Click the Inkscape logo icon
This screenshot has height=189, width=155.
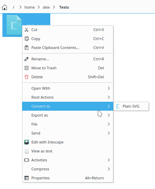pyautogui.click(x=27, y=142)
